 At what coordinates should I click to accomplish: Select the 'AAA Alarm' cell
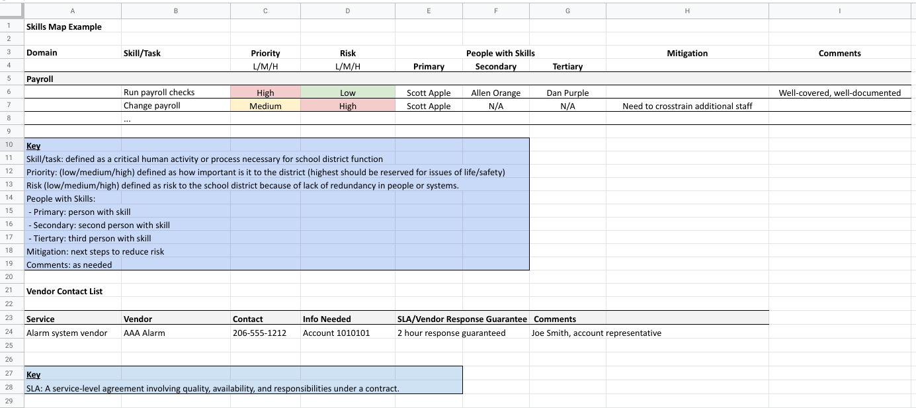[x=176, y=333]
